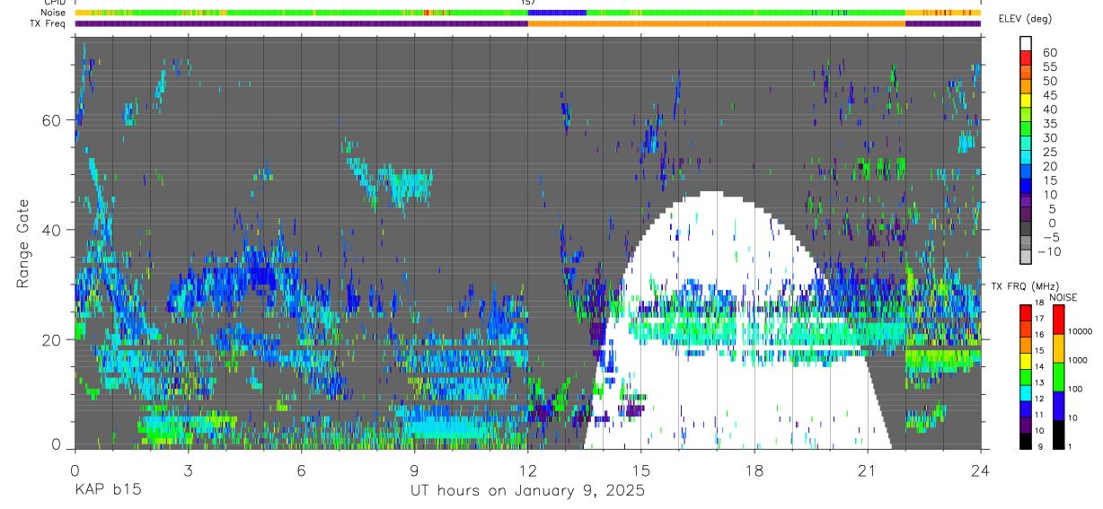Pick the cyan TX FRQ segment between 13 and 12
The image size is (1103, 509).
click(x=1027, y=391)
